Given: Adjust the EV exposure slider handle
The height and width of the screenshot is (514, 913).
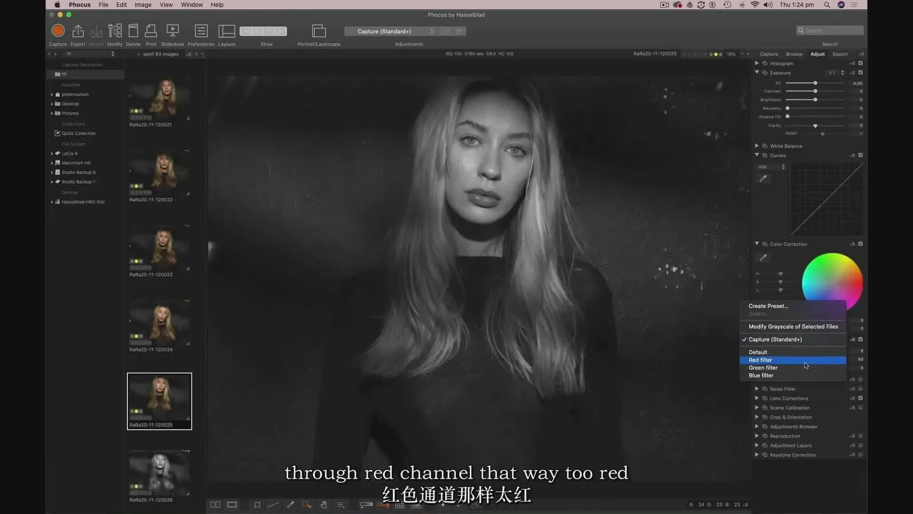Looking at the screenshot, I should point(815,83).
